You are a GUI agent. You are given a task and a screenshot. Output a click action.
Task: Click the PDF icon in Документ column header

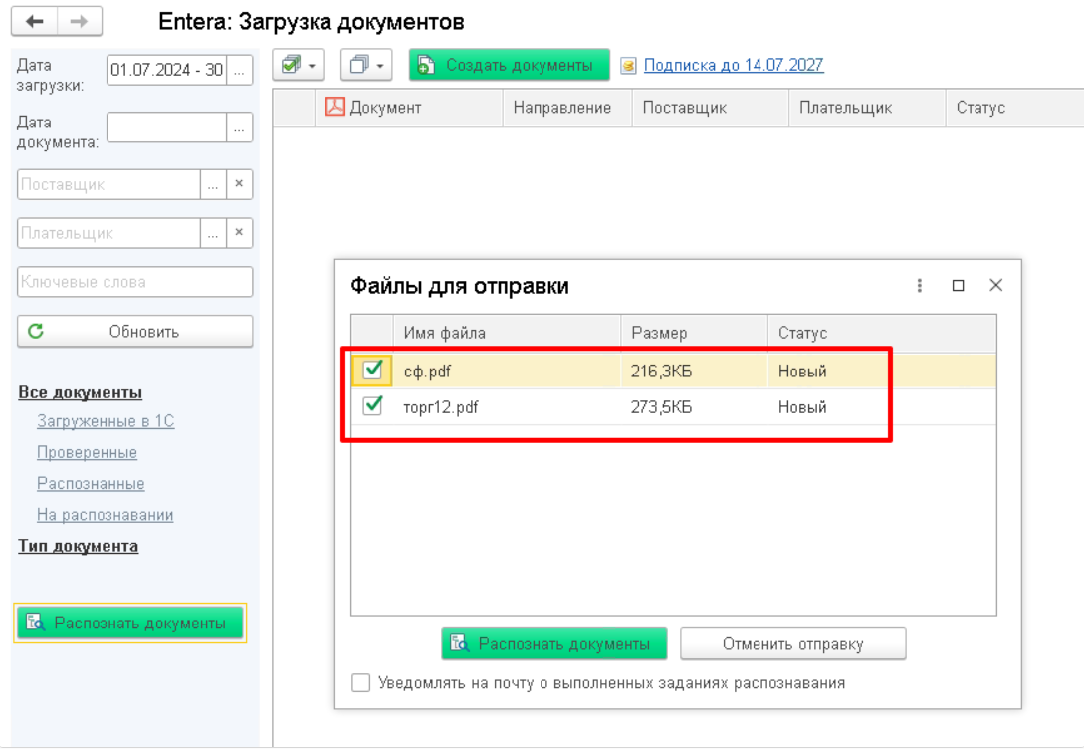(334, 107)
